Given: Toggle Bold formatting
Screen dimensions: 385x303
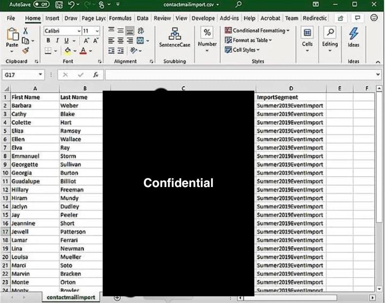Looking at the screenshot, I should tap(48, 40).
